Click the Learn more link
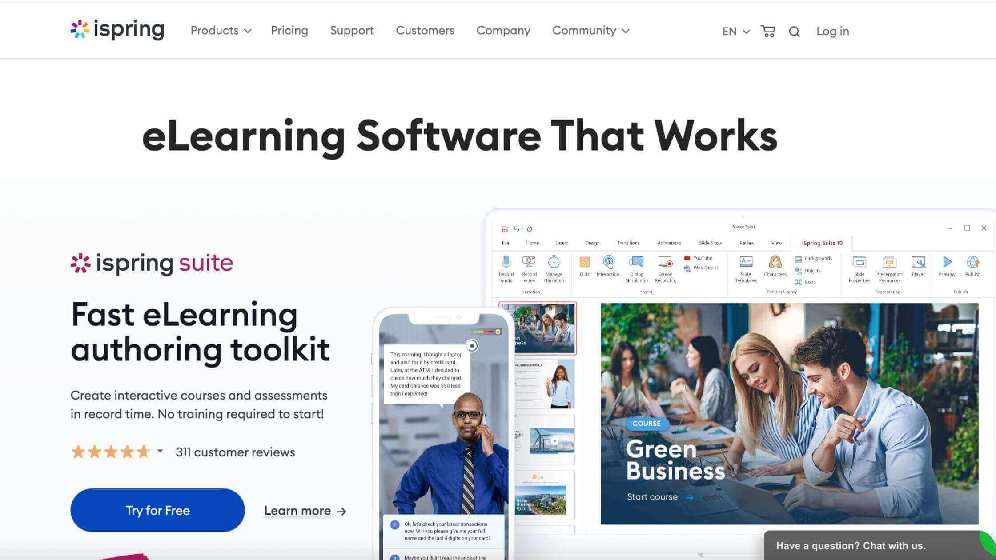Screen dimensions: 996x560 point(306,510)
